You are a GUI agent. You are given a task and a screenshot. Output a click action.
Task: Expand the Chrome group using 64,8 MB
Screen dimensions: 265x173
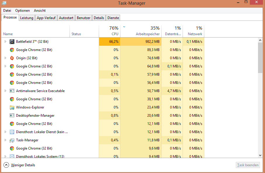6,66
